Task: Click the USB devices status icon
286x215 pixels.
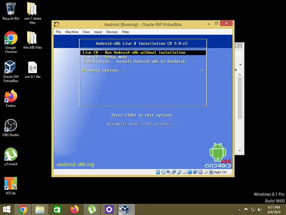Action: coord(179,172)
